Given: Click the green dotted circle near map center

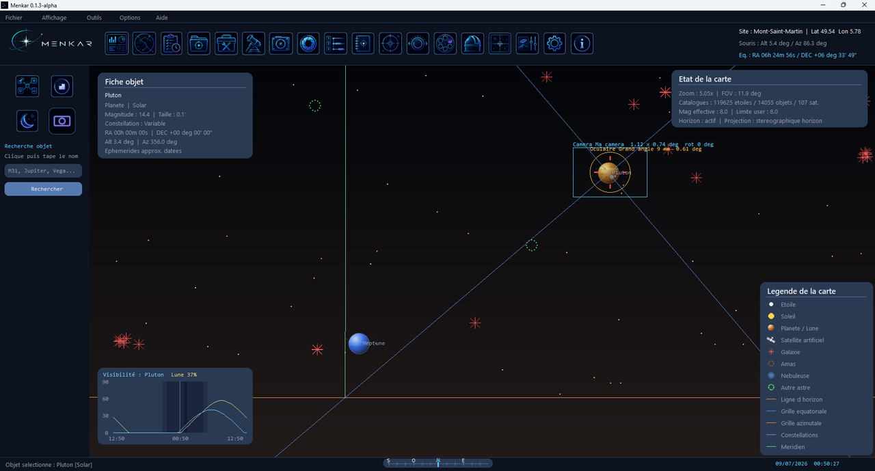Looking at the screenshot, I should coord(532,245).
